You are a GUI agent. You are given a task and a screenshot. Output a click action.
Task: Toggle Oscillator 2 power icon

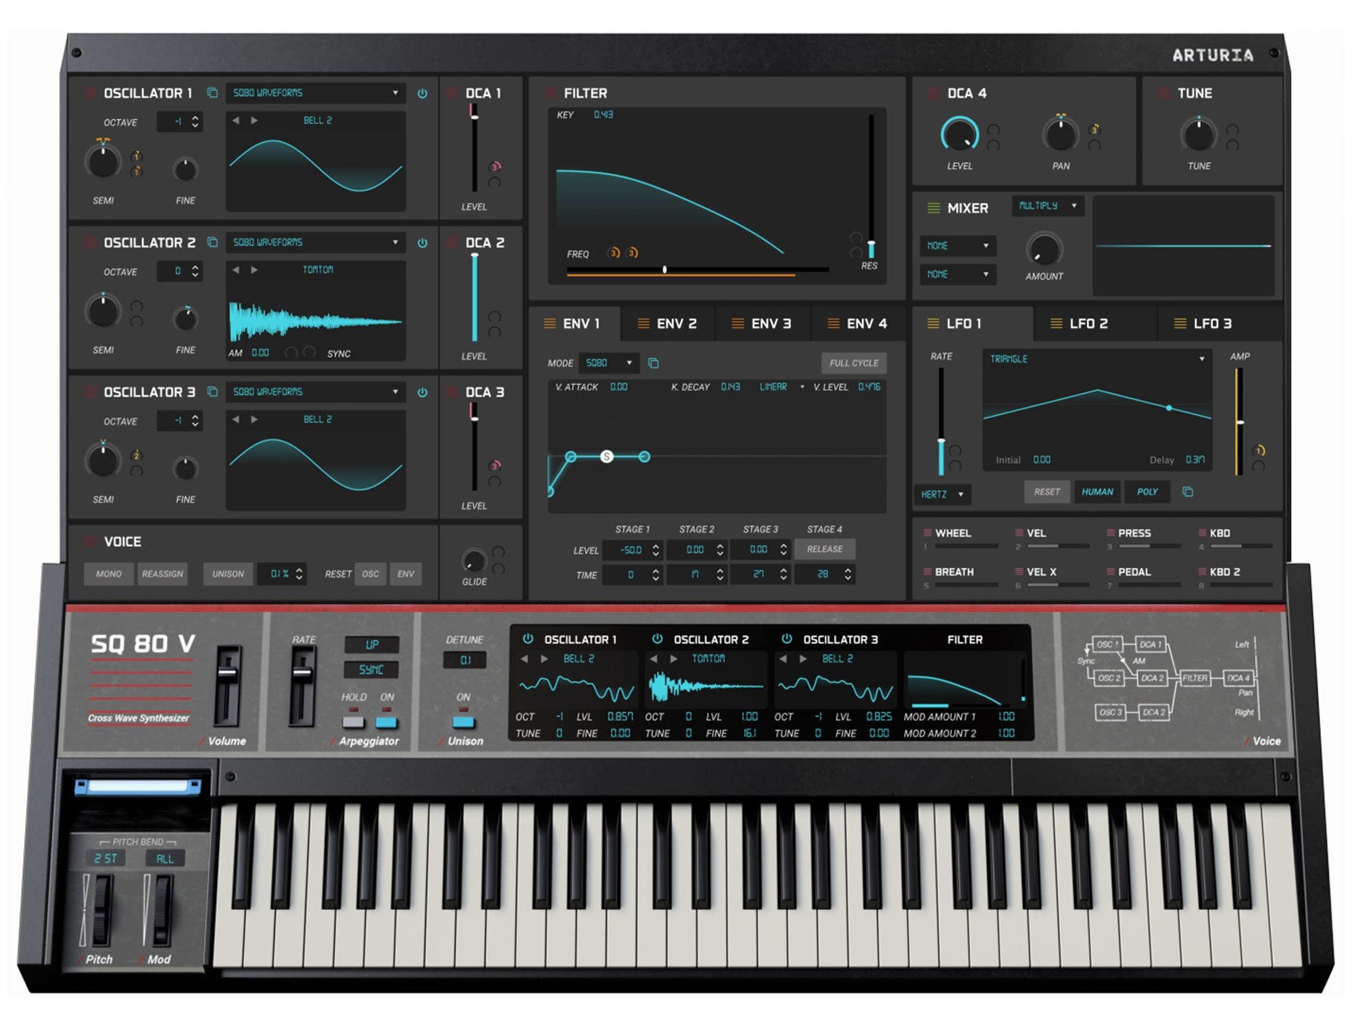click(422, 243)
